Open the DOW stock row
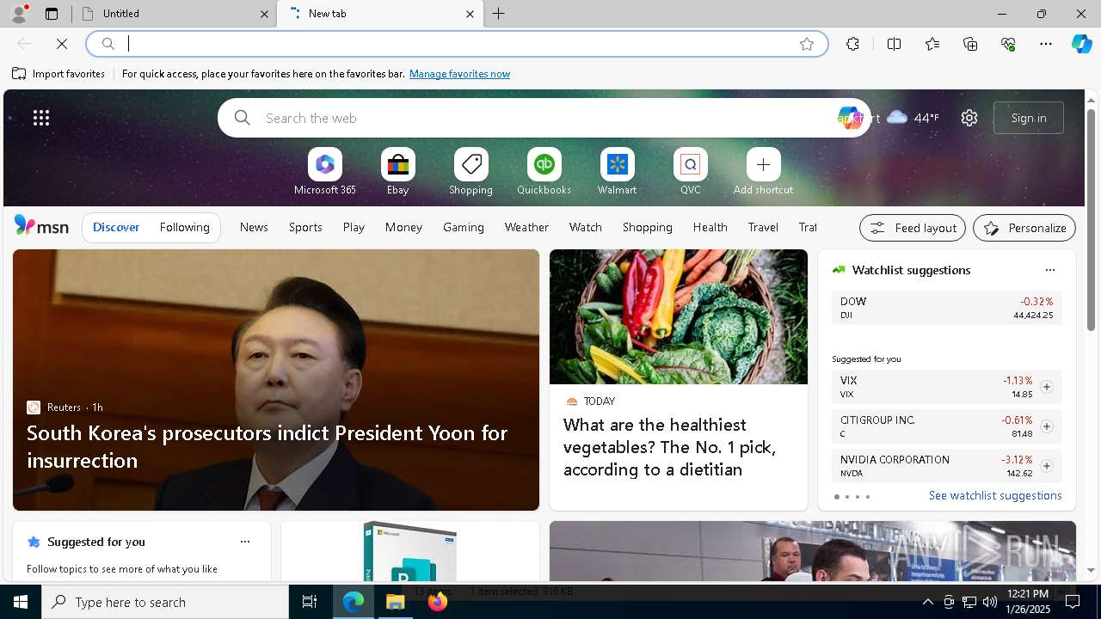Image resolution: width=1101 pixels, height=619 pixels. 947,308
